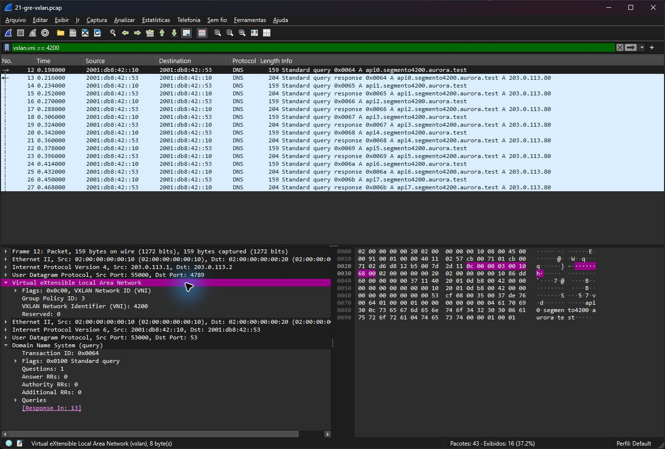Clear the display filter with the X button

(x=620, y=47)
